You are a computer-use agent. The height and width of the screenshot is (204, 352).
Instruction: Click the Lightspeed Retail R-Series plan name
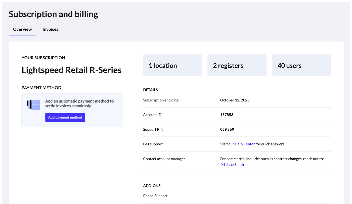coord(71,70)
